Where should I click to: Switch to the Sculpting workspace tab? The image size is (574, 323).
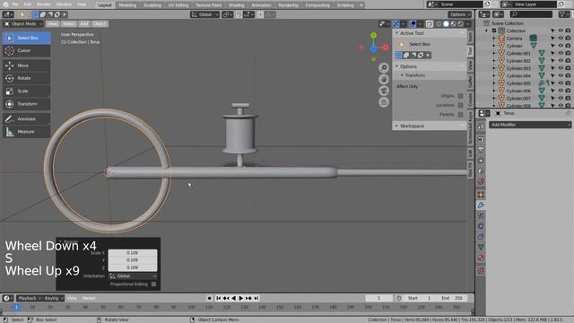[152, 5]
